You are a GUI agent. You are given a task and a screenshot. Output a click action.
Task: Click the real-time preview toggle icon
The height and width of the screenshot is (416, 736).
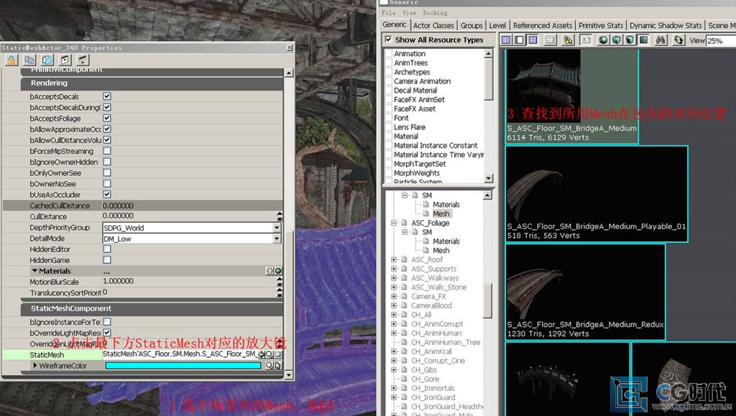586,40
